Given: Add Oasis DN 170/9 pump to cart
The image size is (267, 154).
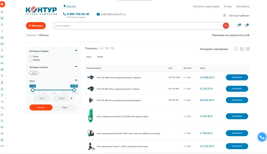Looking at the screenshot, I should [237, 133].
